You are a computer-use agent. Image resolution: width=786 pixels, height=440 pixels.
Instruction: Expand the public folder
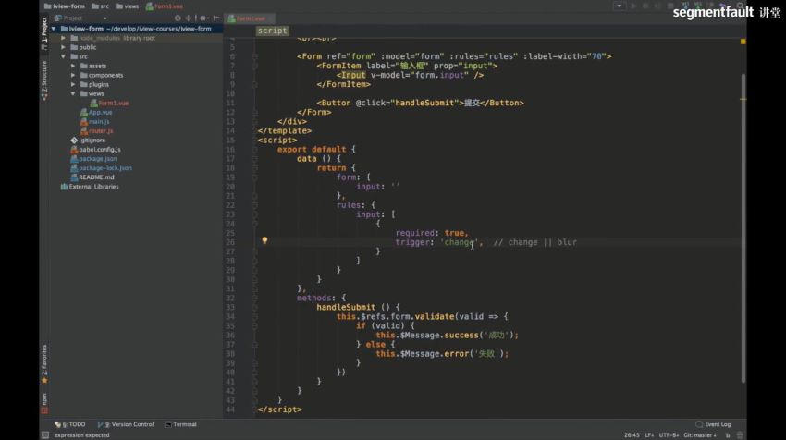click(x=63, y=47)
